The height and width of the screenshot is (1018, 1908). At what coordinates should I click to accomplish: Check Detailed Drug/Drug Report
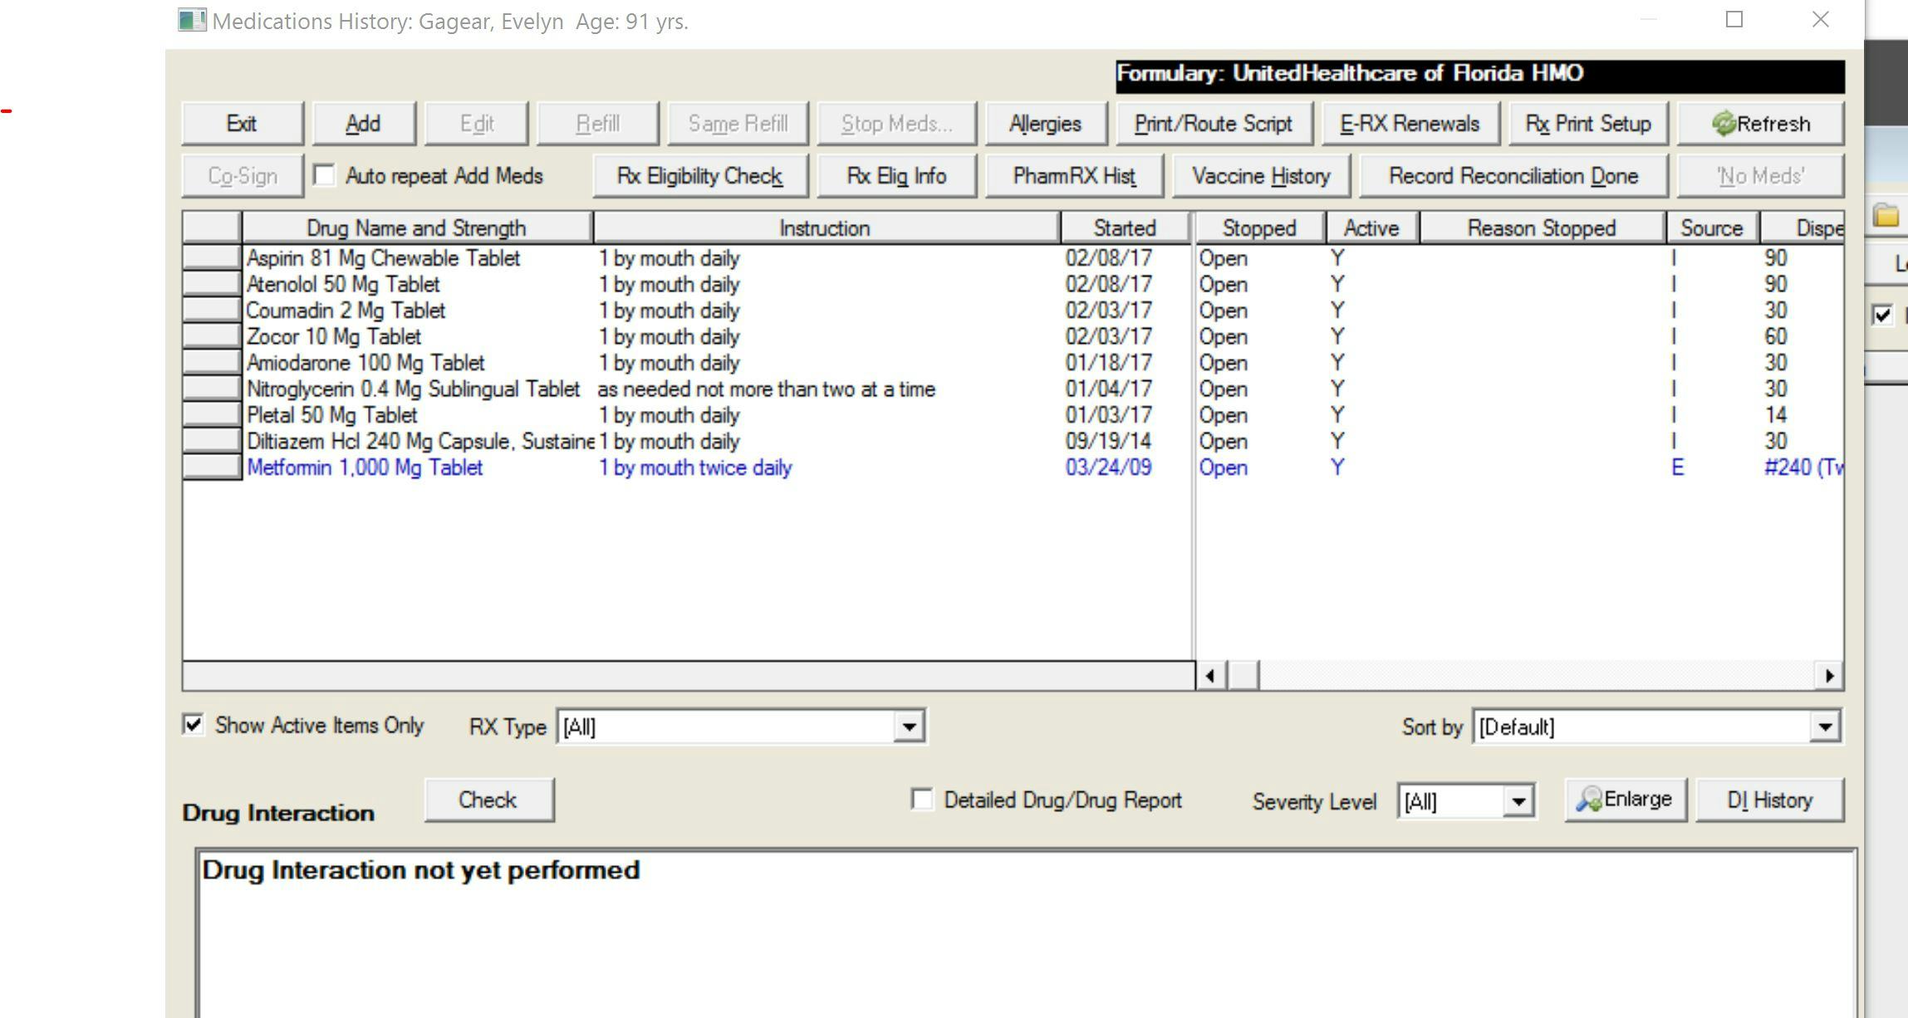[x=921, y=799]
